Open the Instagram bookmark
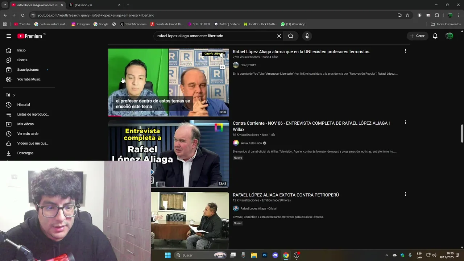The height and width of the screenshot is (261, 464). pyautogui.click(x=80, y=24)
